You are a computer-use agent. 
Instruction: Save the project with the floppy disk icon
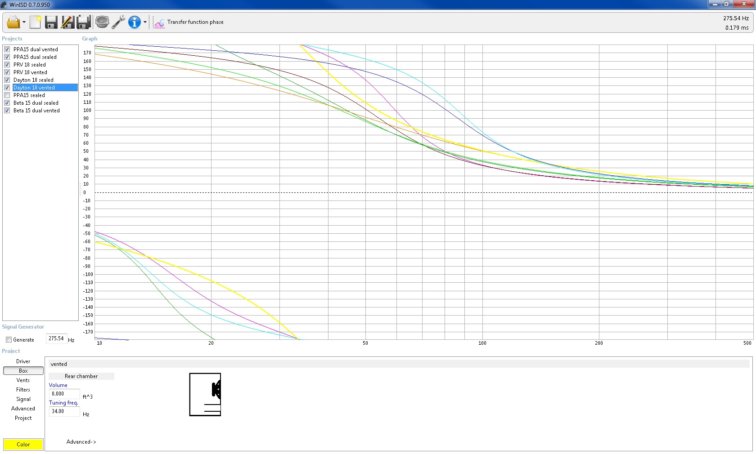pyautogui.click(x=51, y=22)
